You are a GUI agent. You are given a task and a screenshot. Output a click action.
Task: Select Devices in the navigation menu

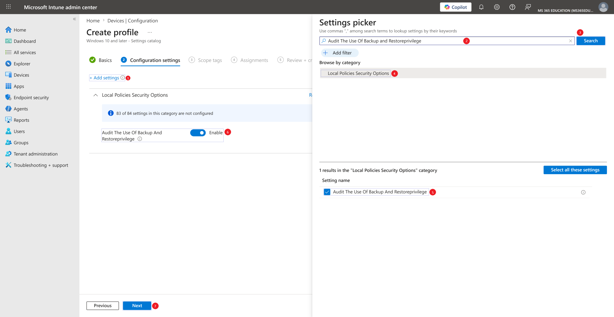click(x=21, y=75)
